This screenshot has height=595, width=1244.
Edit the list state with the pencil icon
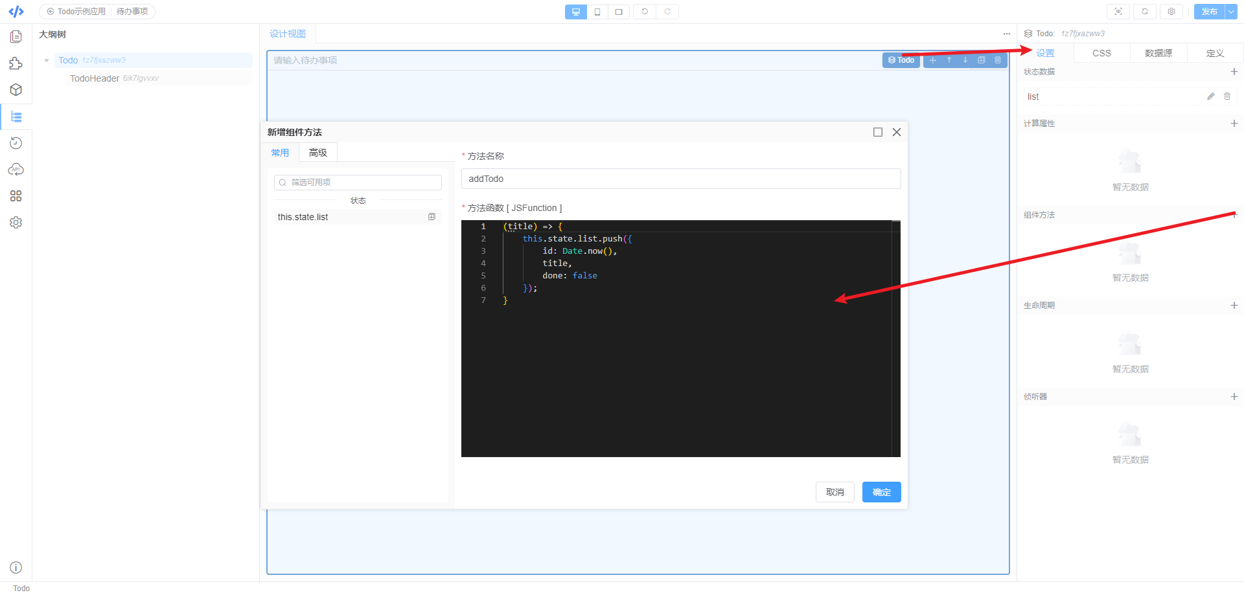point(1211,96)
